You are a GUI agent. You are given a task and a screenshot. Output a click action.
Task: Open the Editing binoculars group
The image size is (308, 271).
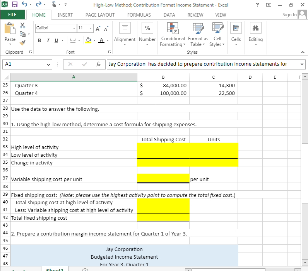(x=255, y=34)
